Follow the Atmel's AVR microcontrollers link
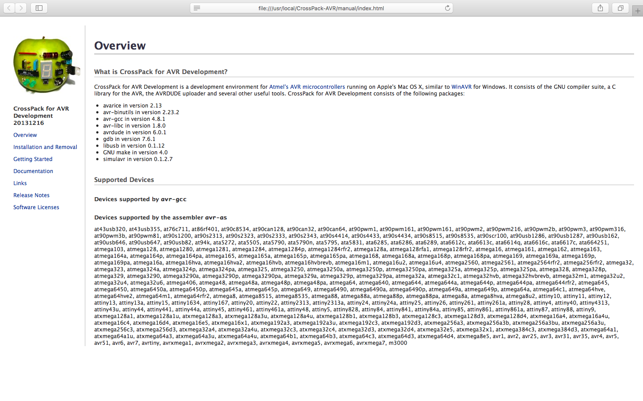Screen dimensions: 643x401 tap(307, 87)
